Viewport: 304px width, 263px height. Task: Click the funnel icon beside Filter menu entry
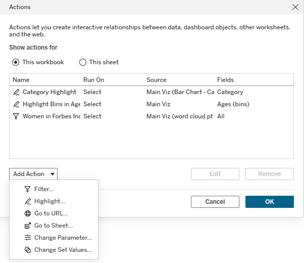(28, 189)
